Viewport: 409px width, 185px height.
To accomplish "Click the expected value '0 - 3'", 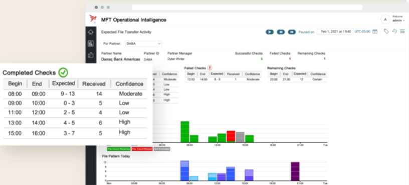I will pos(69,103).
